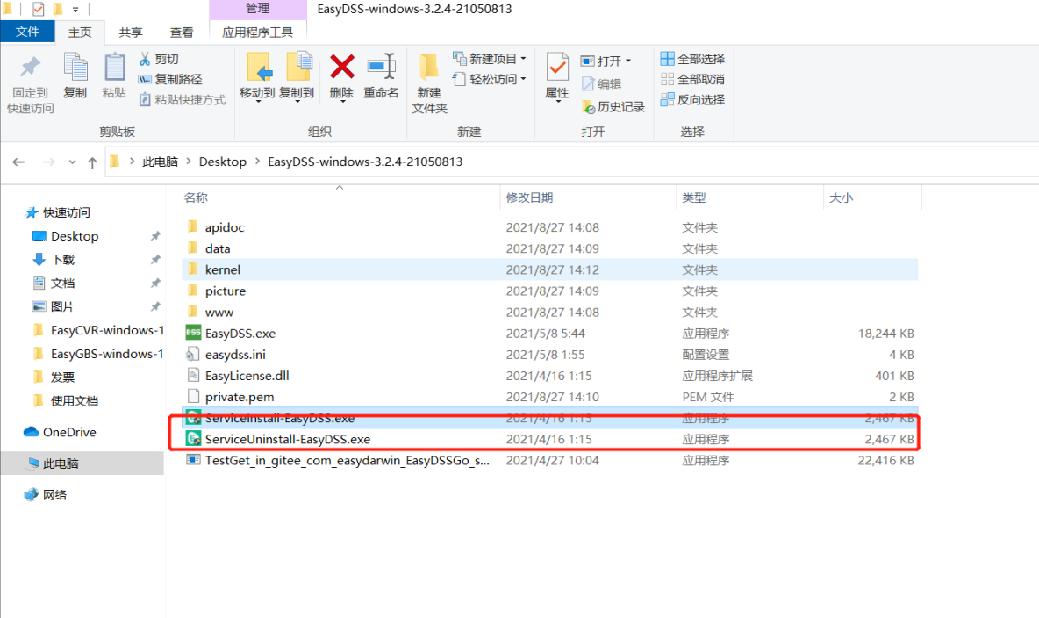Click the Manage (管理) contextual tab
Image resolution: width=1039 pixels, height=618 pixels.
click(x=258, y=10)
